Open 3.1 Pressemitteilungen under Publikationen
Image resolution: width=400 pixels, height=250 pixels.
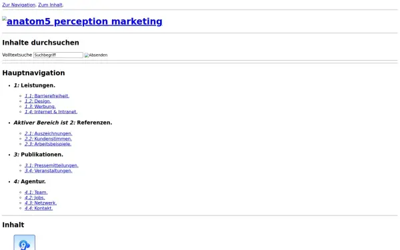tap(51, 165)
